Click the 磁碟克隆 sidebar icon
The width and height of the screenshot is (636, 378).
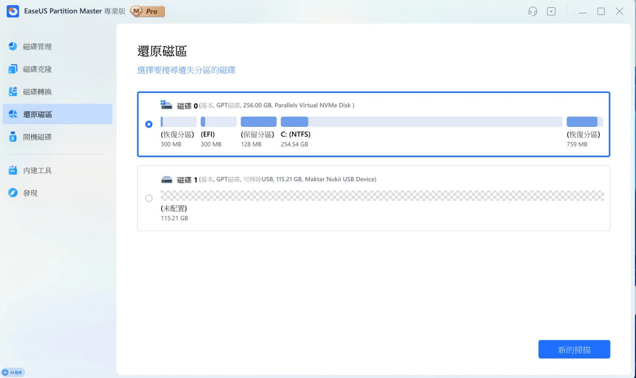click(13, 69)
